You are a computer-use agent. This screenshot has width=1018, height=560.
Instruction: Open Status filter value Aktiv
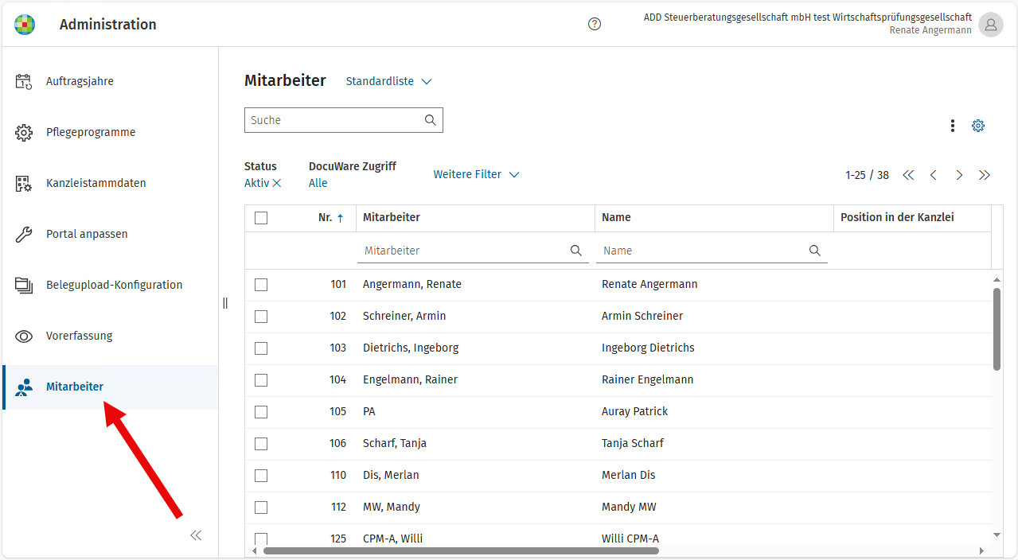256,183
